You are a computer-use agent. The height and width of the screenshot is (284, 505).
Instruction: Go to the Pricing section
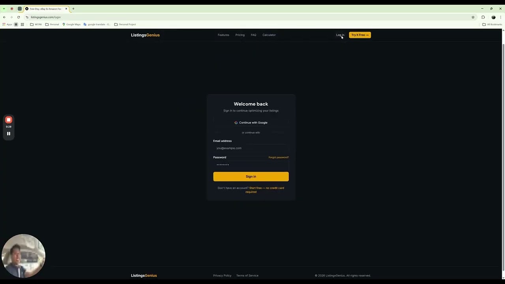tap(240, 35)
